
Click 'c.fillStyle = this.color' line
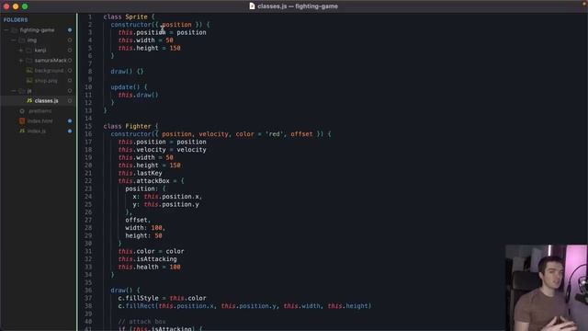point(162,298)
